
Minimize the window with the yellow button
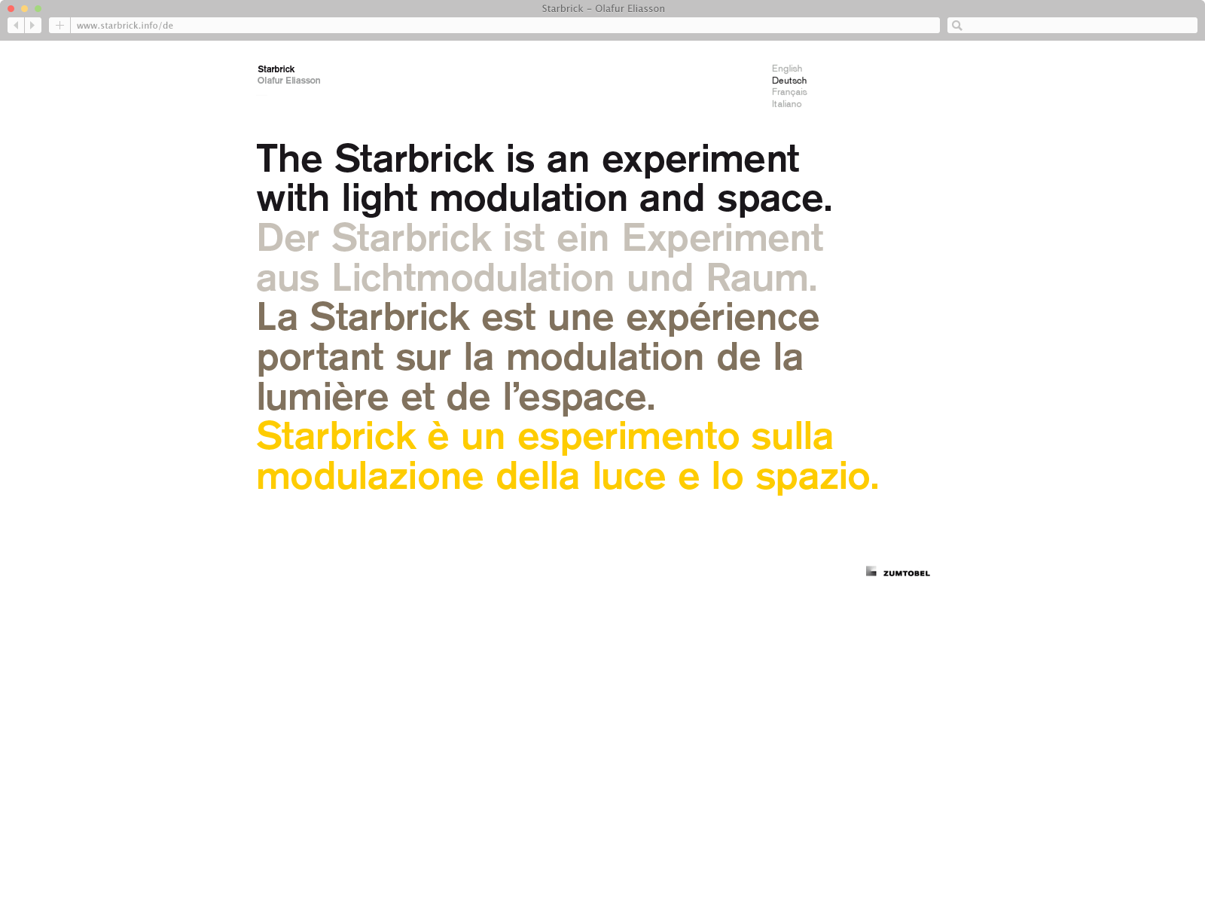[24, 8]
